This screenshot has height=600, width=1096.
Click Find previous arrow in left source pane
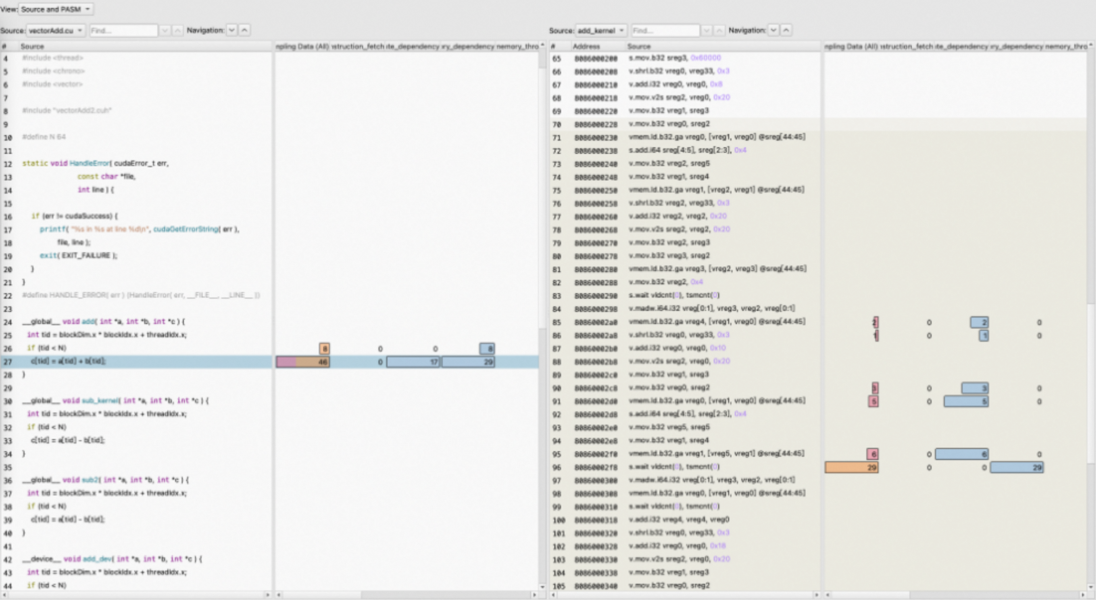178,30
